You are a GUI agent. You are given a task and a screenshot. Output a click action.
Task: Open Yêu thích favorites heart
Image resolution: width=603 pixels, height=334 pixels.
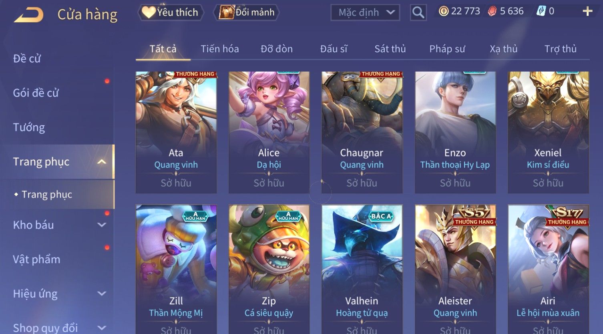(x=149, y=12)
